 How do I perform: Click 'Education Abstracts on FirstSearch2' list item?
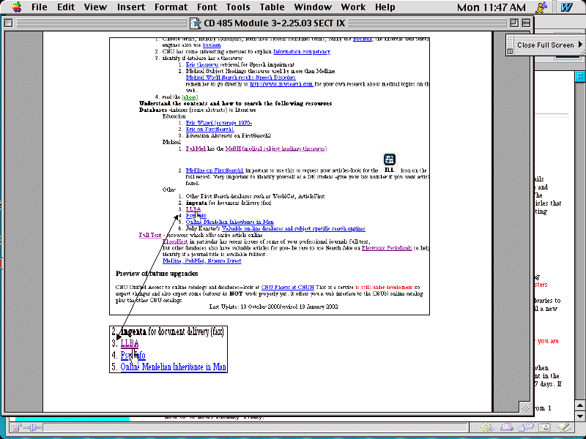[x=229, y=135]
